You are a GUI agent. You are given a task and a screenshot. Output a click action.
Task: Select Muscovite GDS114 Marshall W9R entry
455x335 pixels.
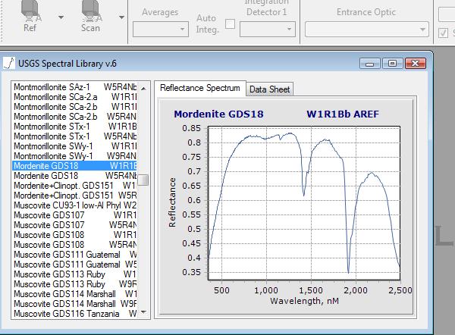[x=75, y=304]
